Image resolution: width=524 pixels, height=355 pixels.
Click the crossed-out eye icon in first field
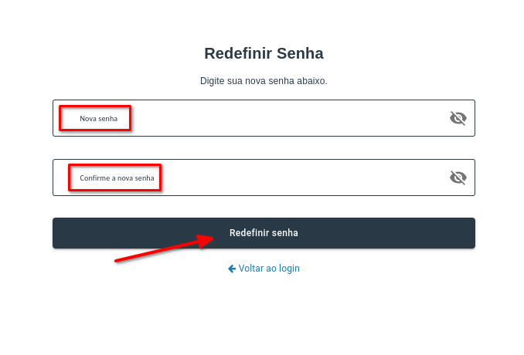[458, 118]
